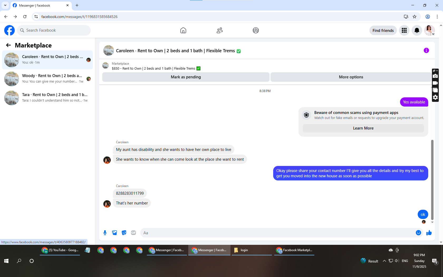Open the Windows Start menu
The image size is (443, 277).
point(6,261)
